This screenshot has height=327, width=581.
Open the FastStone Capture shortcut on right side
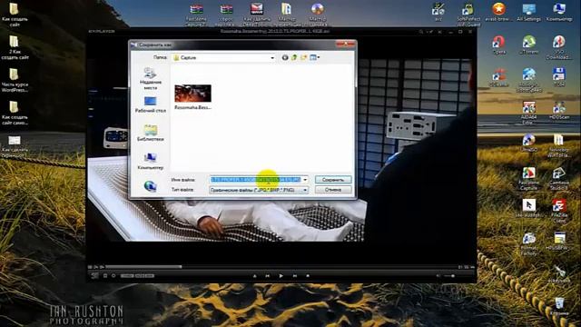point(528,179)
